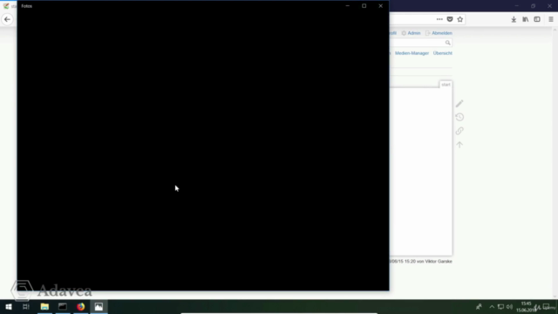
Task: Jump to top with the up arrow icon
Action: click(459, 145)
